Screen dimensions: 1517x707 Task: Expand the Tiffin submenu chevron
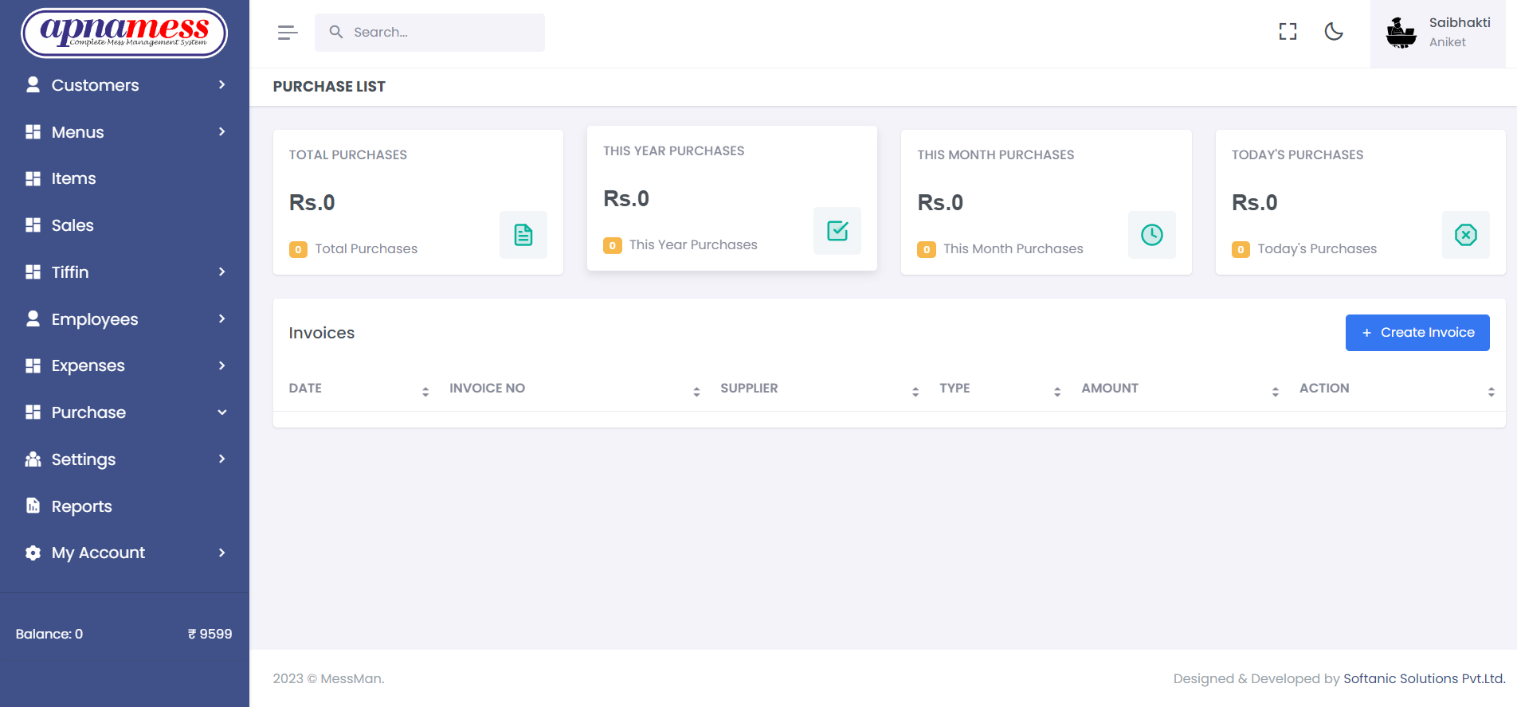[222, 271]
